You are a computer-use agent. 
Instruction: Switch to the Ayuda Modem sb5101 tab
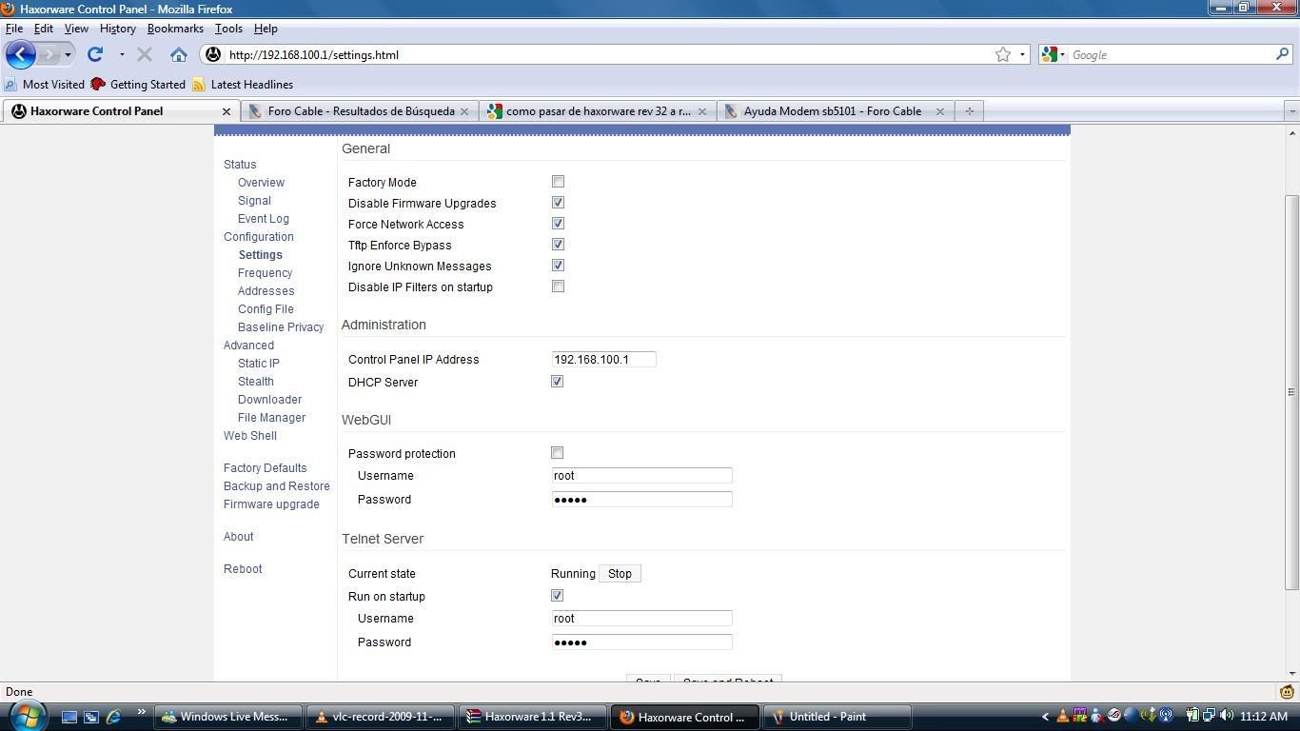click(832, 111)
